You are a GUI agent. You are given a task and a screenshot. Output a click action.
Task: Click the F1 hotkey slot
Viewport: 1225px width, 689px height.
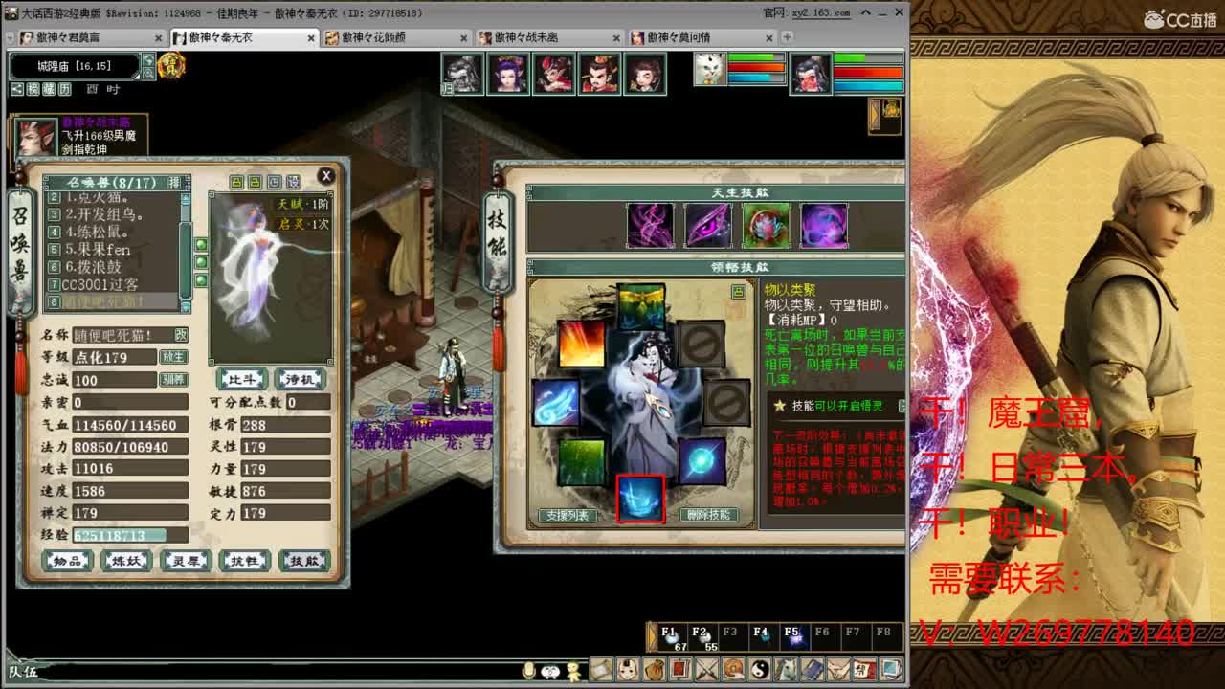(x=671, y=639)
